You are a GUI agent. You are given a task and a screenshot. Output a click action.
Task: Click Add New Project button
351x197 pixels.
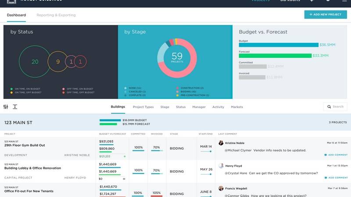tap(325, 14)
